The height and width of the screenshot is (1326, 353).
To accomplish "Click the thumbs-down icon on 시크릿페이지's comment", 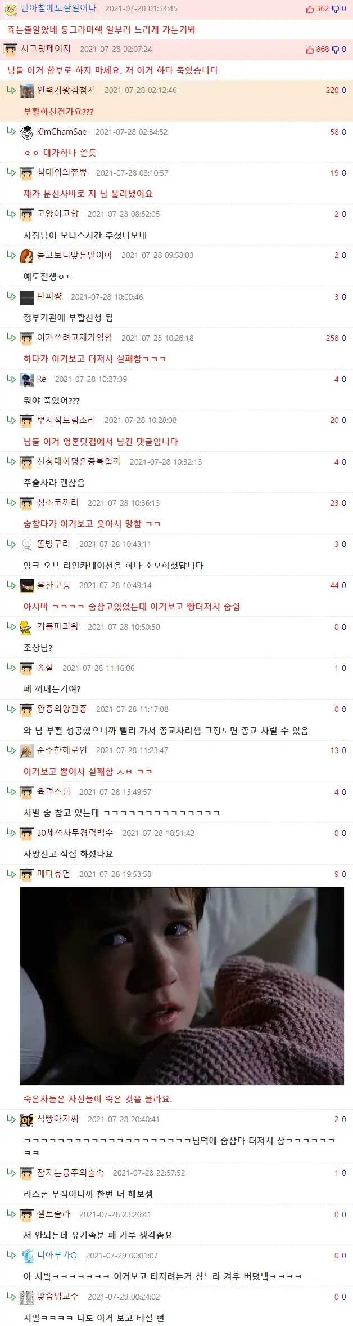I will 336,50.
